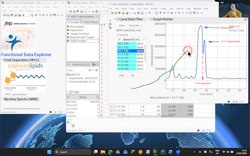Pick the line drawing tool in Graph Builder
The width and height of the screenshot is (250, 156).
187,13
